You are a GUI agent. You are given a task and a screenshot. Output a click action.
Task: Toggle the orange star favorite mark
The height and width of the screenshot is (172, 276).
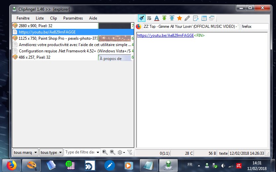pos(180,18)
